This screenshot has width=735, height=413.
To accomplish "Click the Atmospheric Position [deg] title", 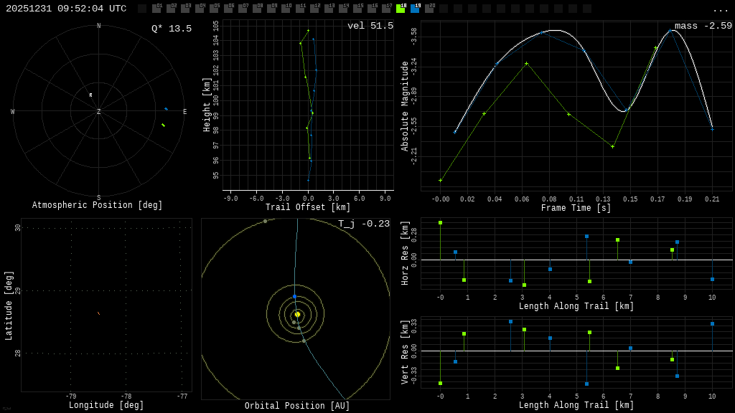I will tap(98, 205).
